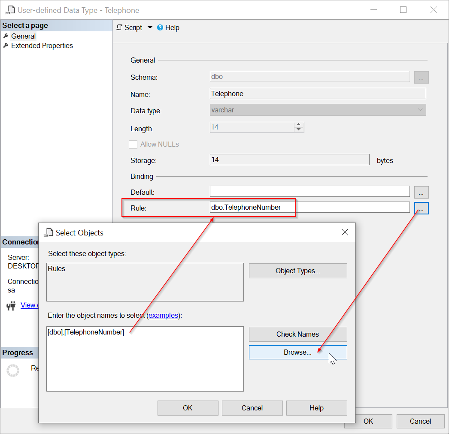Click the Rule binding ellipsis button
This screenshot has width=449, height=434.
(x=421, y=208)
